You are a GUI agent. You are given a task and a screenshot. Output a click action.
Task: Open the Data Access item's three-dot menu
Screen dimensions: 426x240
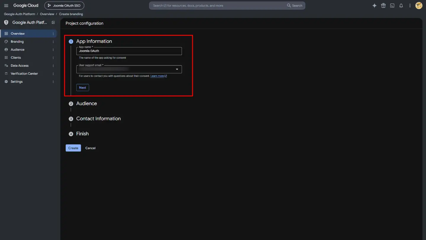(53, 66)
